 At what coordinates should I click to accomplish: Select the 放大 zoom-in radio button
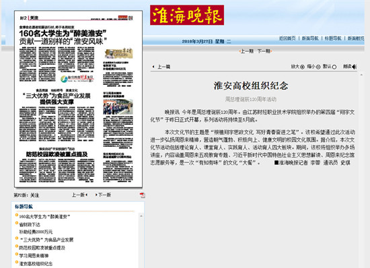click(x=302, y=67)
